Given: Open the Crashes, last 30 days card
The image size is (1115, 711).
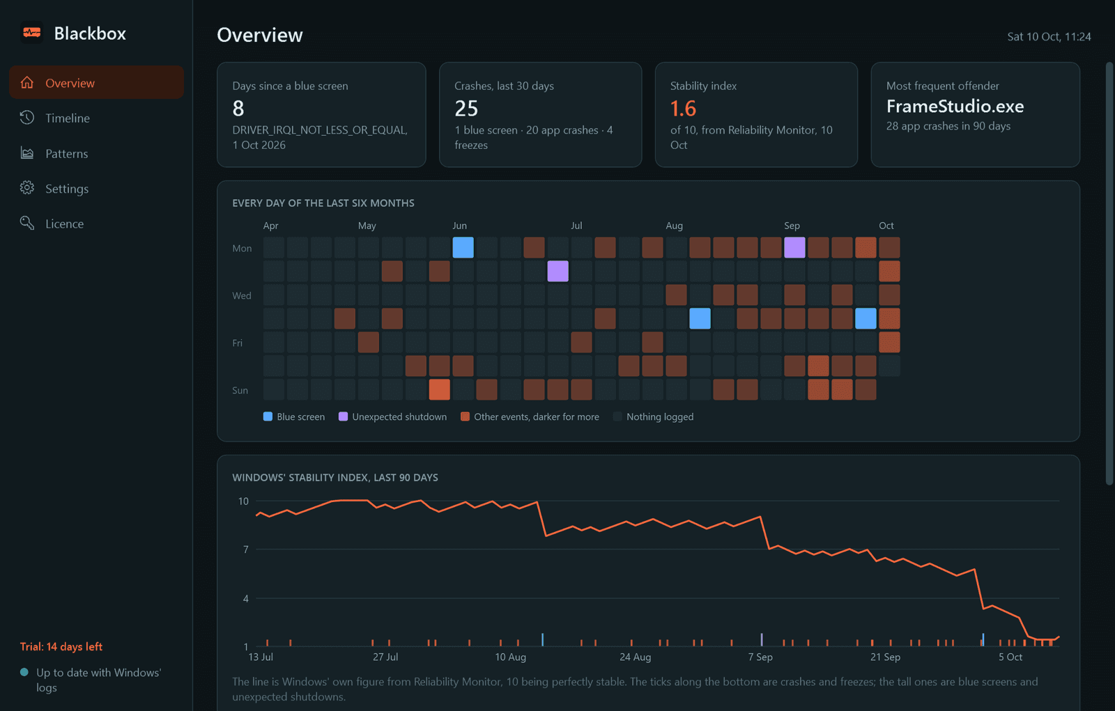Looking at the screenshot, I should 540,114.
